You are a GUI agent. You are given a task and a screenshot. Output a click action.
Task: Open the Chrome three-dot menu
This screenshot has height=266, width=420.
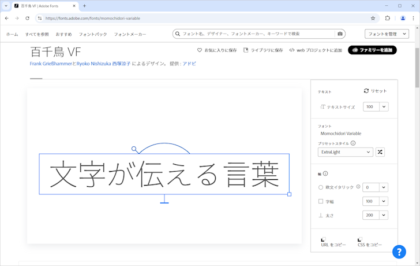point(413,19)
